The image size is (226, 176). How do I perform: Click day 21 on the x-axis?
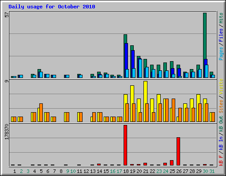(146, 171)
